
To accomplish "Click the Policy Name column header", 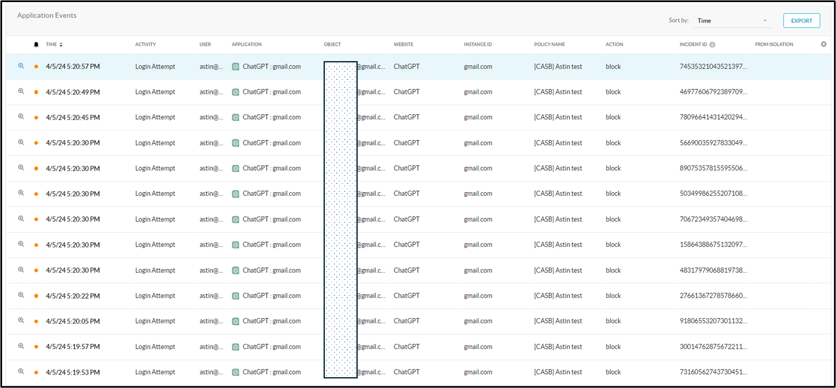I will [549, 44].
